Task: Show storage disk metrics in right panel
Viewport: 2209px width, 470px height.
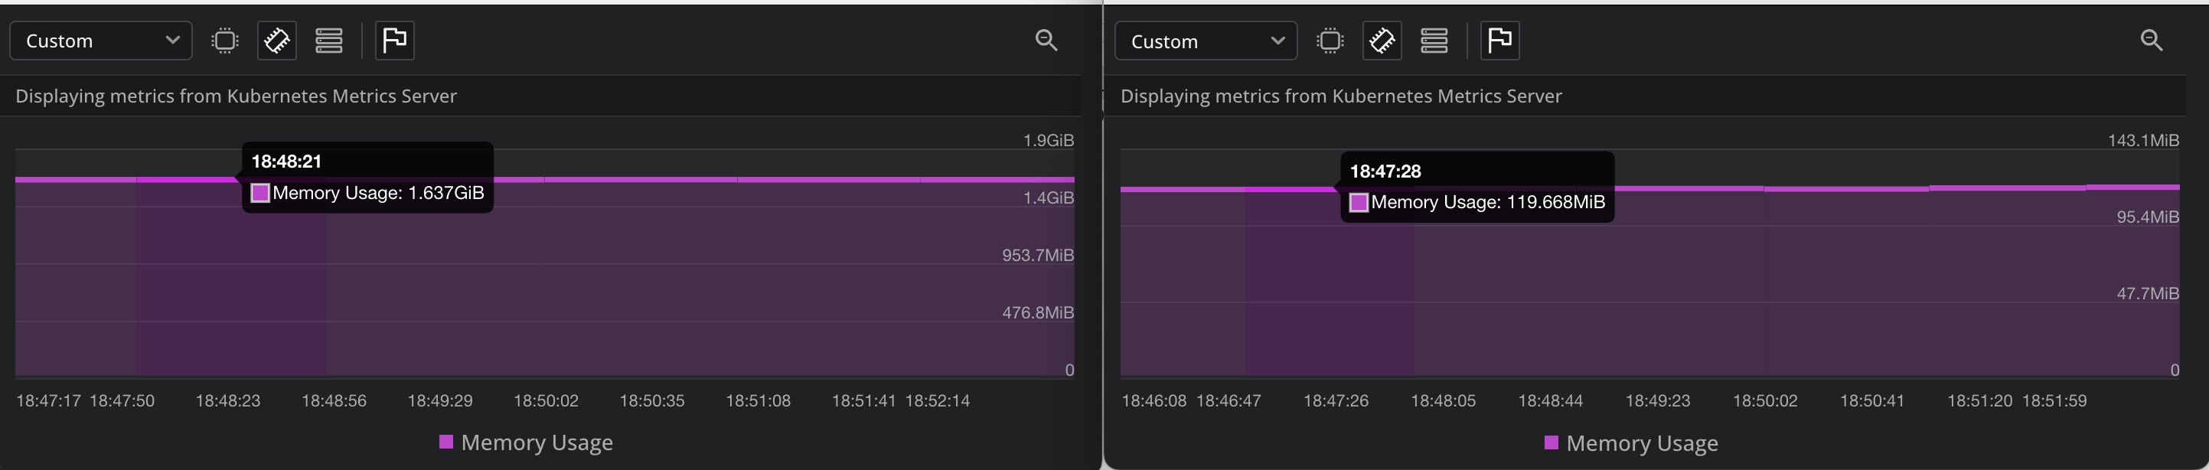Action: coord(1434,41)
